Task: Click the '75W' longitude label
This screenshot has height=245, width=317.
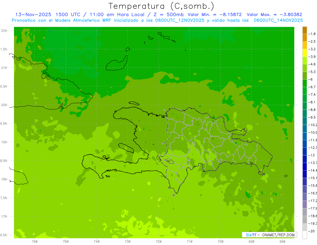Action: pos(66,242)
